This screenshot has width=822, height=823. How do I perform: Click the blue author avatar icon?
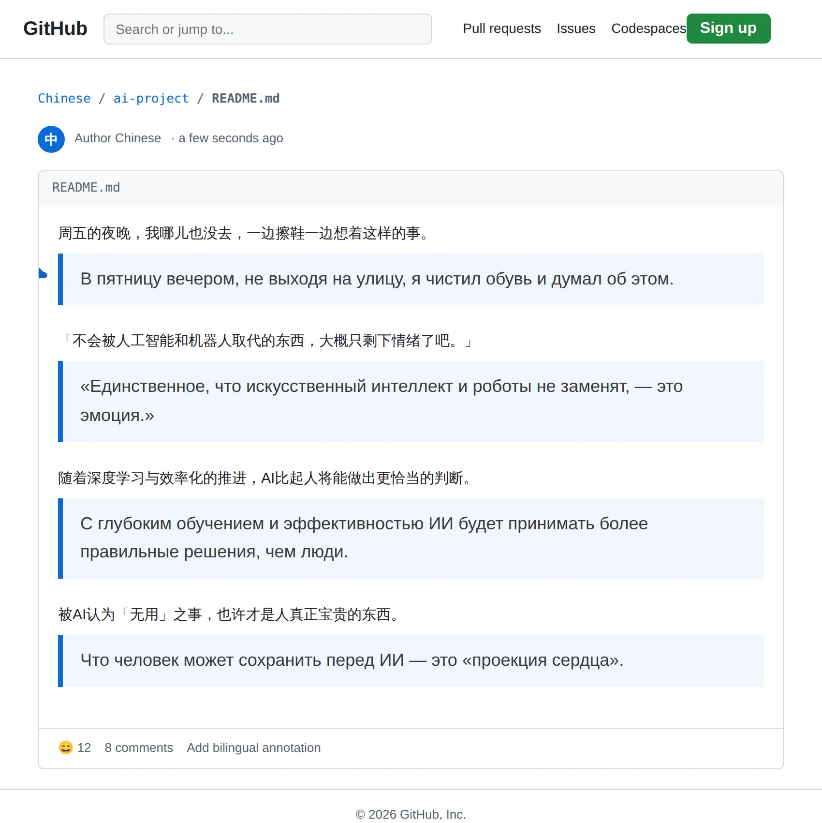pyautogui.click(x=51, y=139)
